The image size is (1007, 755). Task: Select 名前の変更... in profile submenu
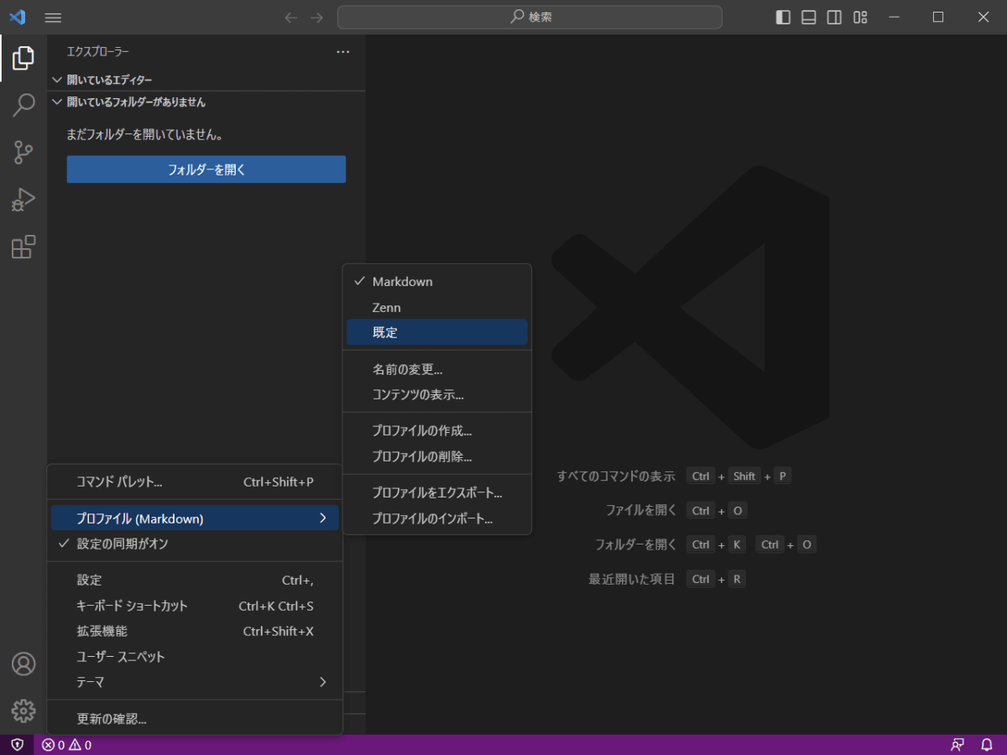pos(437,369)
